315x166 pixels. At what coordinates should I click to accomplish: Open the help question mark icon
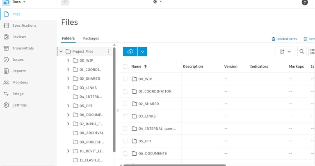pos(305,2)
